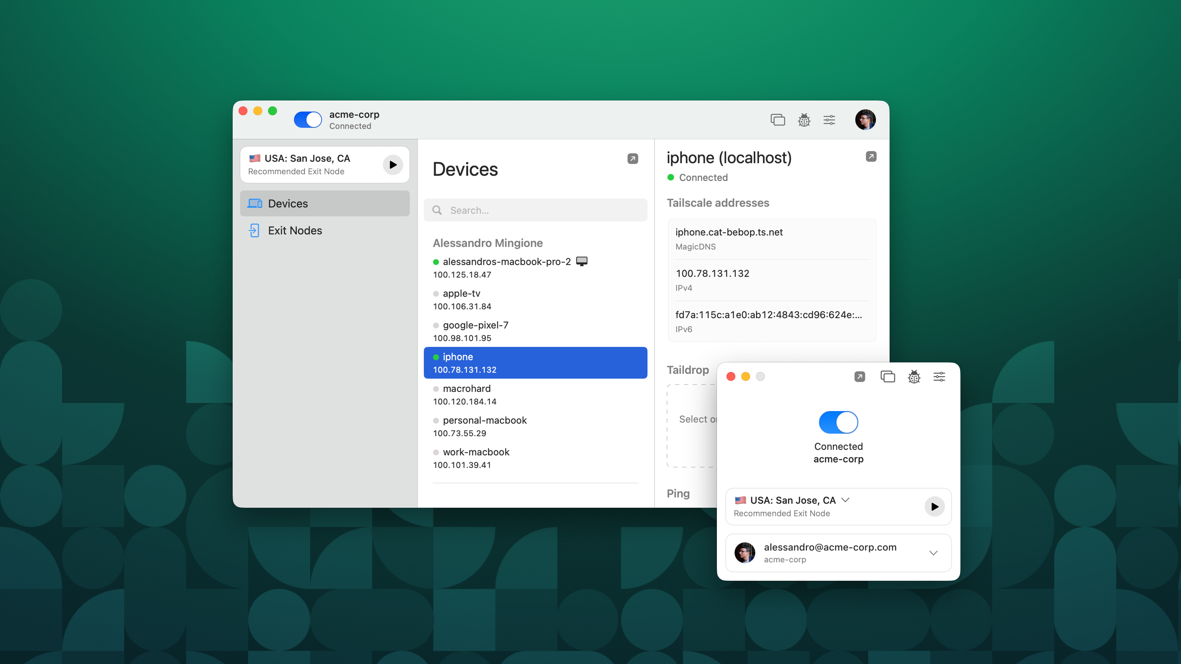Click the pop-out arrow in the compact window

point(860,376)
